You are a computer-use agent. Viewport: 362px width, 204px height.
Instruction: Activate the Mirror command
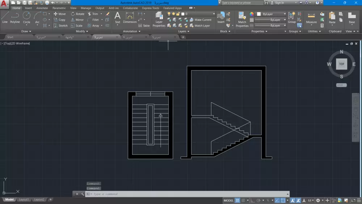[x=77, y=20]
